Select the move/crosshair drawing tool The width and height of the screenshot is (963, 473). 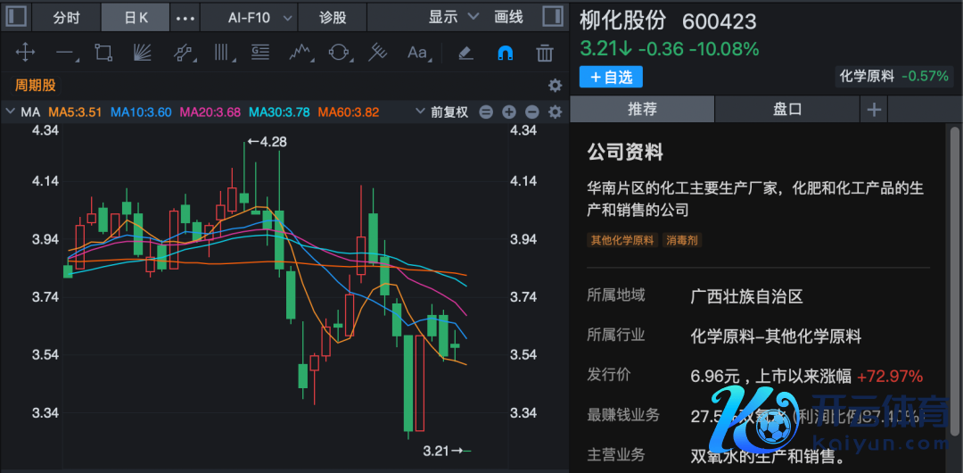click(x=26, y=53)
